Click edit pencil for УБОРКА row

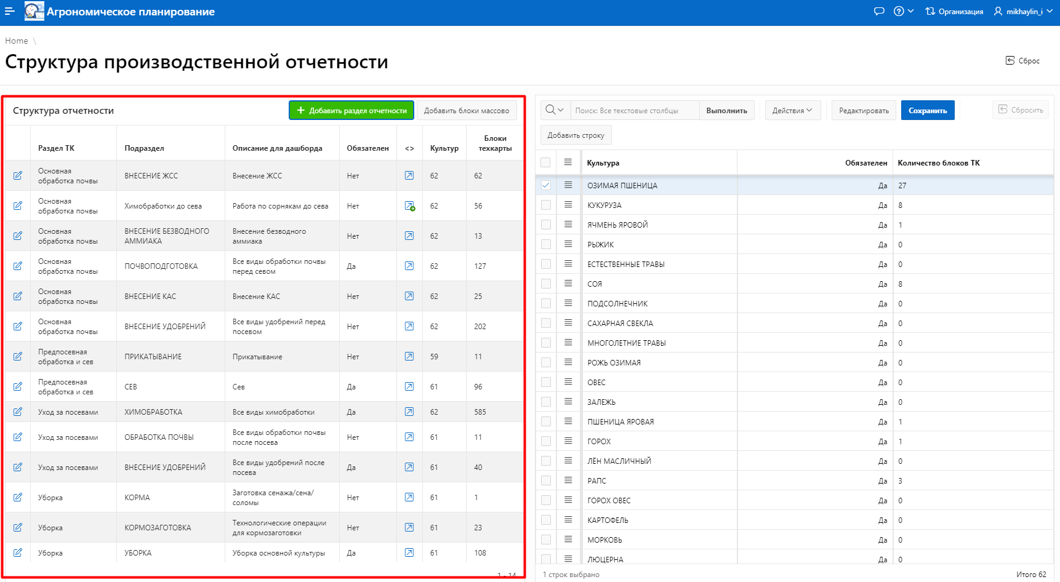pyautogui.click(x=18, y=553)
